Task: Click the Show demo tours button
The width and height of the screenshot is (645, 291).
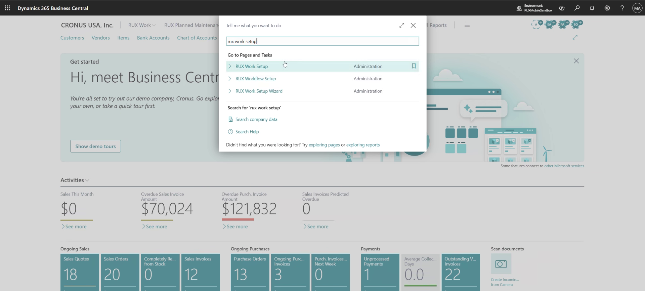Action: click(95, 146)
